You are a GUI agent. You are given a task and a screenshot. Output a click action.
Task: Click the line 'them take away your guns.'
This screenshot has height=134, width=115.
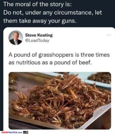point(40,21)
